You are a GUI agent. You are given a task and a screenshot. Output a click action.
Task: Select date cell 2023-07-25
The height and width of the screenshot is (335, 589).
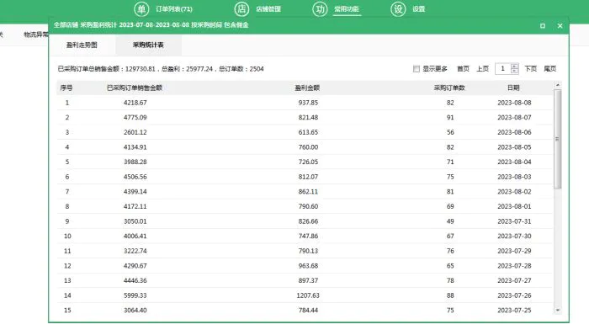tap(514, 311)
